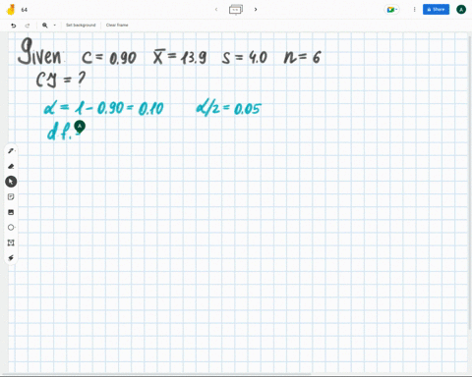Click the jam title "64"
472x377 pixels.
25,10
